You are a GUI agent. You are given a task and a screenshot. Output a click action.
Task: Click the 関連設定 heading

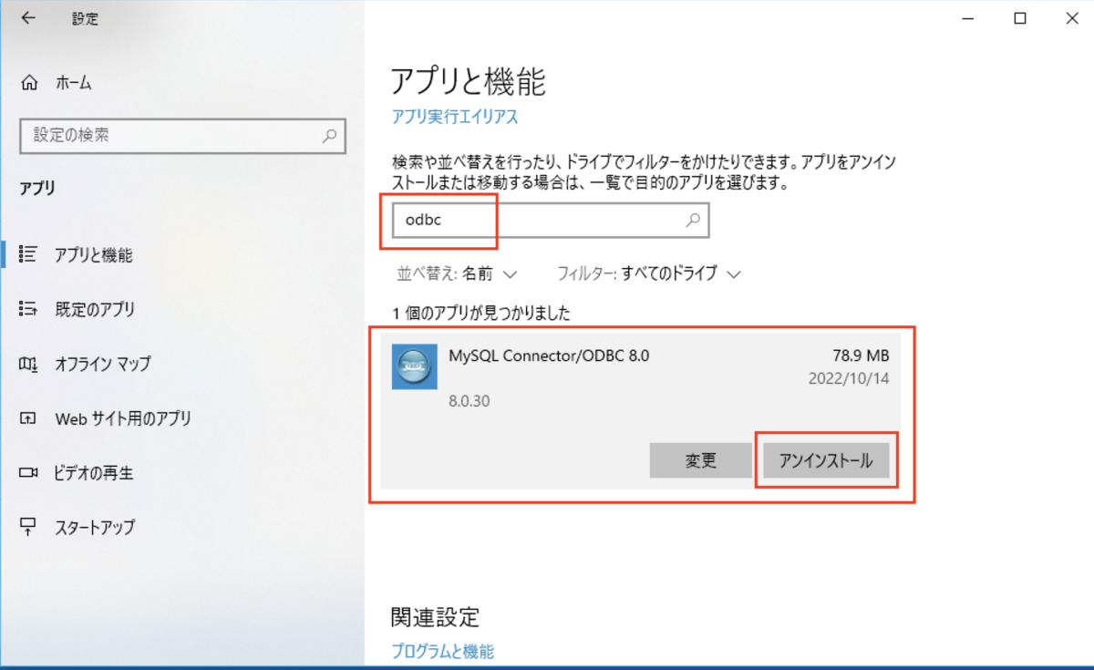pyautogui.click(x=435, y=616)
